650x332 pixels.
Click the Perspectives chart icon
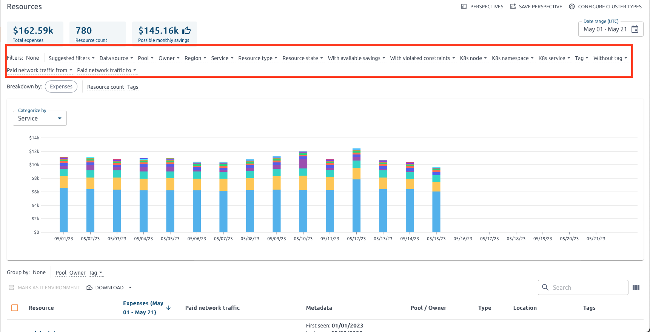click(x=464, y=6)
